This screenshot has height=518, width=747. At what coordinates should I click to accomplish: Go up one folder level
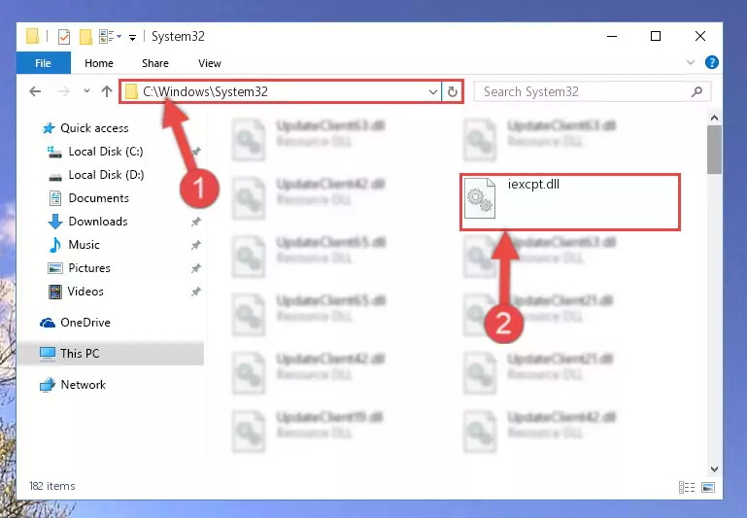(x=107, y=91)
